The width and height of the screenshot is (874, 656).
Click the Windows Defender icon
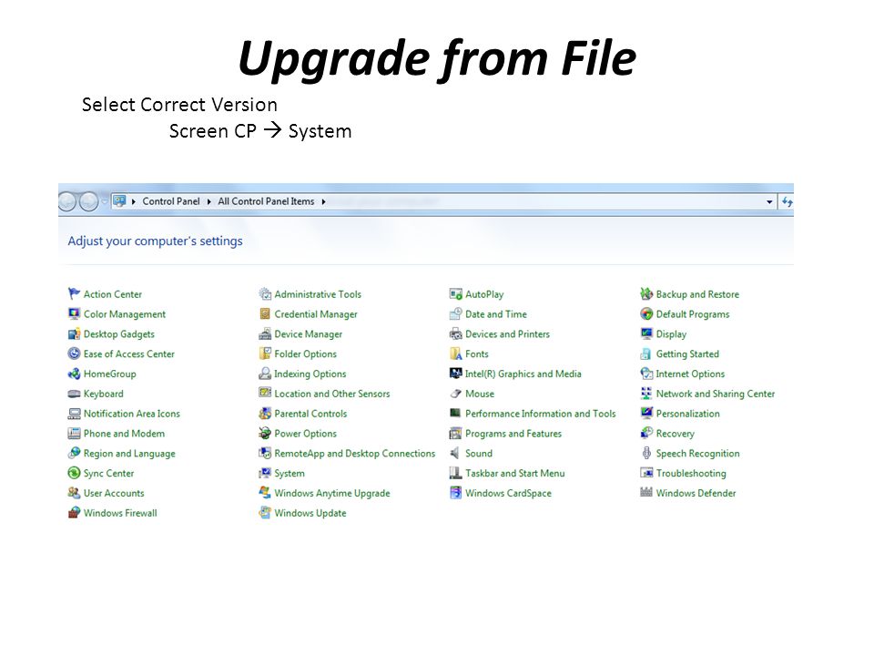point(646,492)
